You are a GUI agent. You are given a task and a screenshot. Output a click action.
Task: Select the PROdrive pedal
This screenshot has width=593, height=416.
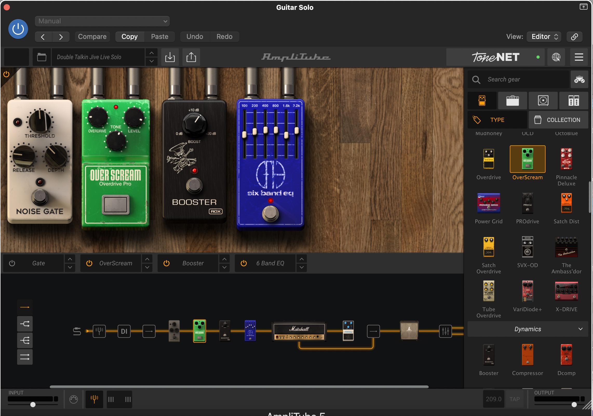[527, 203]
